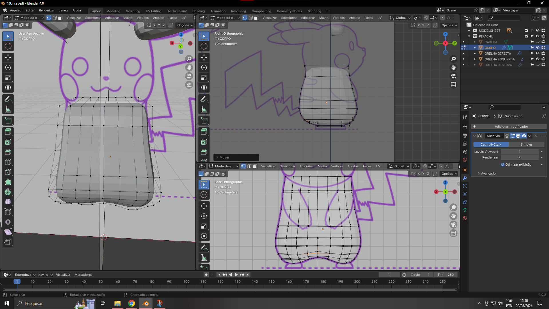Uncheck MODELSHEET collection exclude checkbox
Screen dimensions: 549x309
(526, 31)
